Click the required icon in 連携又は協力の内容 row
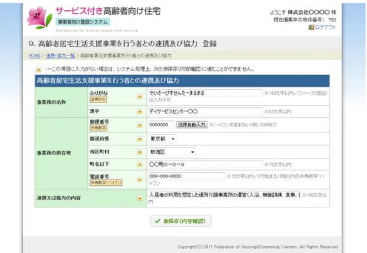 tap(140, 198)
